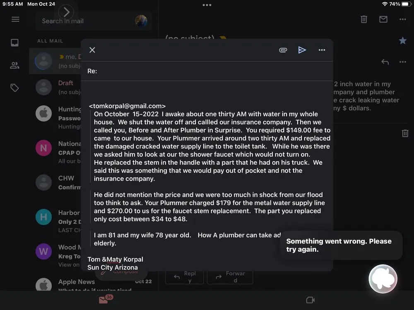This screenshot has height=310, width=414.
Task: Send the email with the send arrow
Action: click(302, 50)
